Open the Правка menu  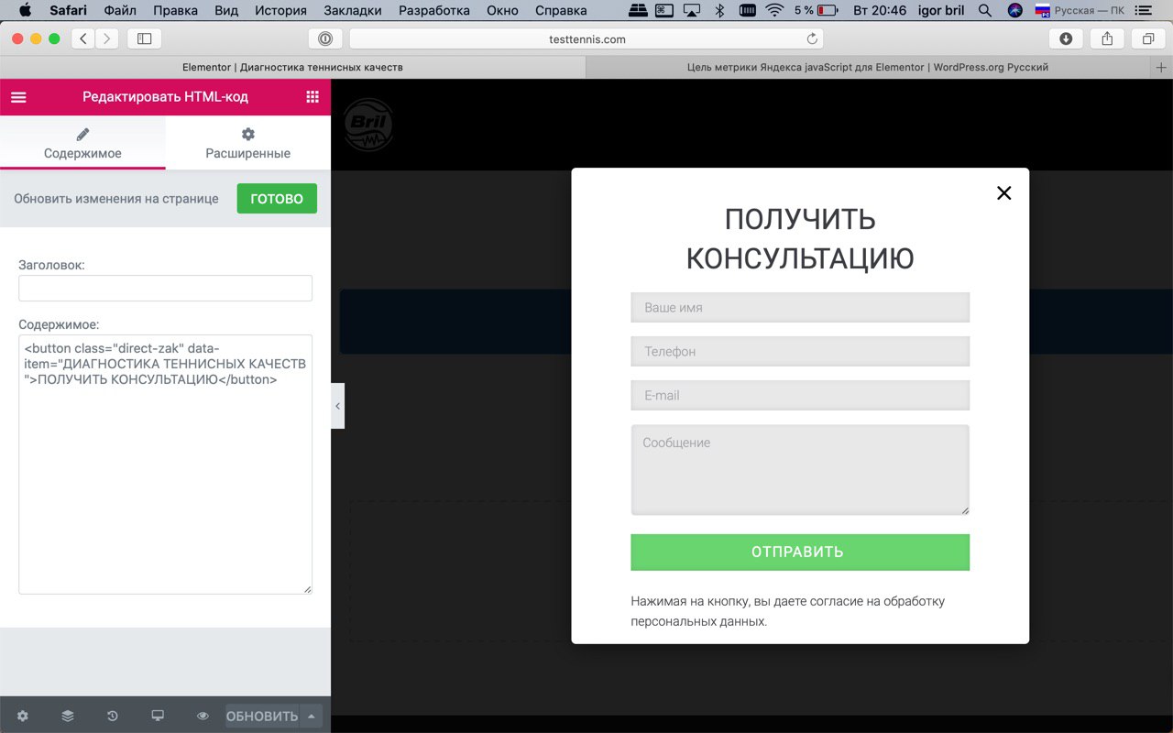pyautogui.click(x=175, y=10)
